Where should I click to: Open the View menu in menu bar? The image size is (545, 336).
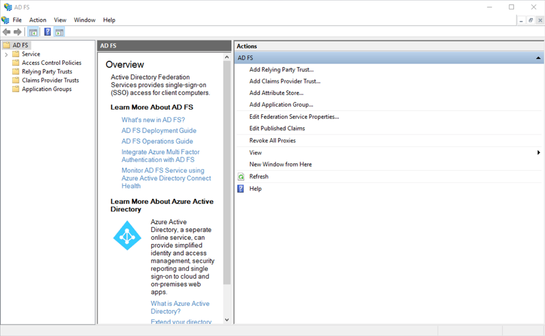pyautogui.click(x=60, y=20)
